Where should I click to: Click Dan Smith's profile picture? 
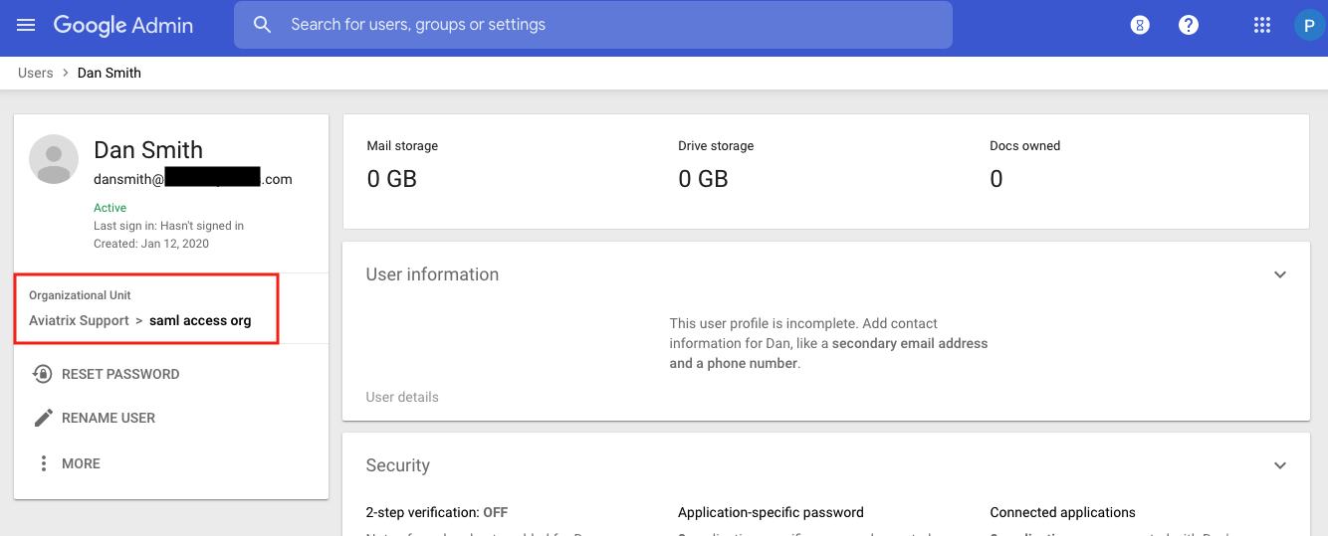54,159
